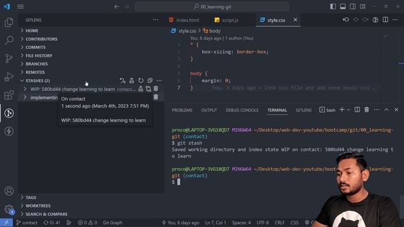The width and height of the screenshot is (404, 227).
Task: Close the style.css tab
Action: coord(295,20)
